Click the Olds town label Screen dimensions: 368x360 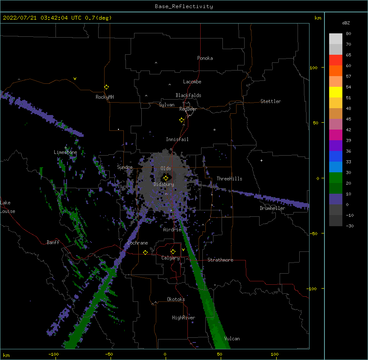coord(166,168)
